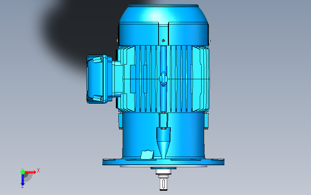Click the blue Z axis arrow of triad

click(23, 180)
